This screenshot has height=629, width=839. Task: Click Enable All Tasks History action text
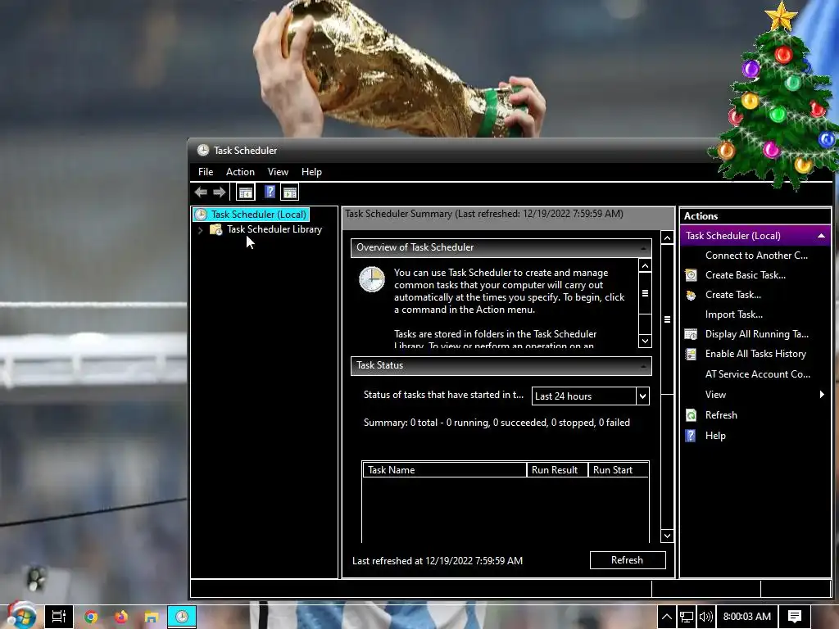pyautogui.click(x=755, y=354)
